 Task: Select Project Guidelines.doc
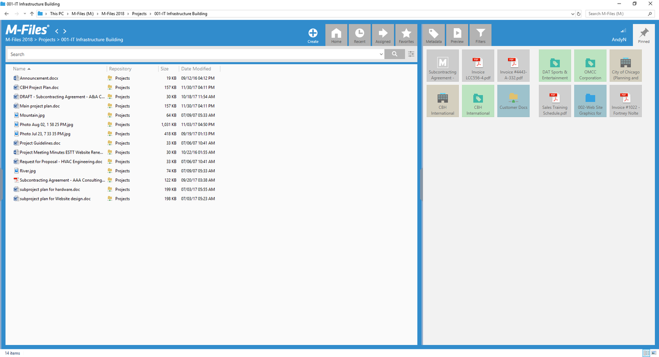[40, 143]
